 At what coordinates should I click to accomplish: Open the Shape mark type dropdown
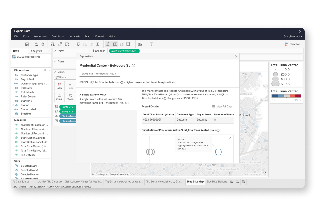(x=65, y=77)
